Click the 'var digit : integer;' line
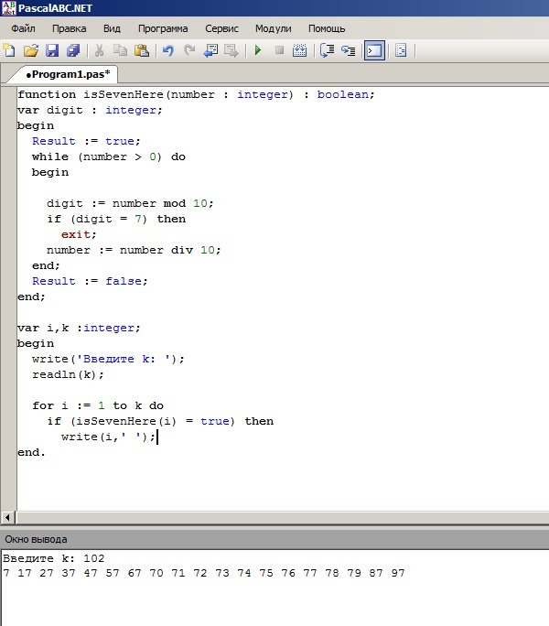 click(x=90, y=110)
